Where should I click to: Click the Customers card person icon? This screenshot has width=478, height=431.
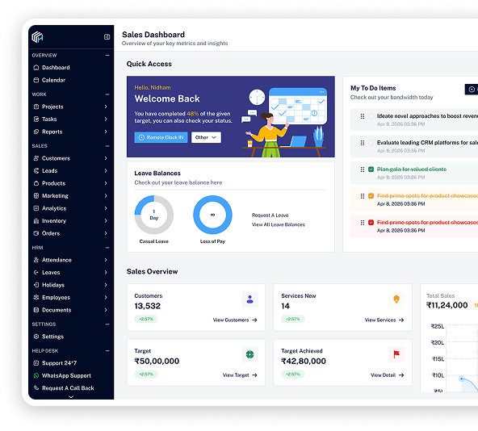click(x=249, y=299)
